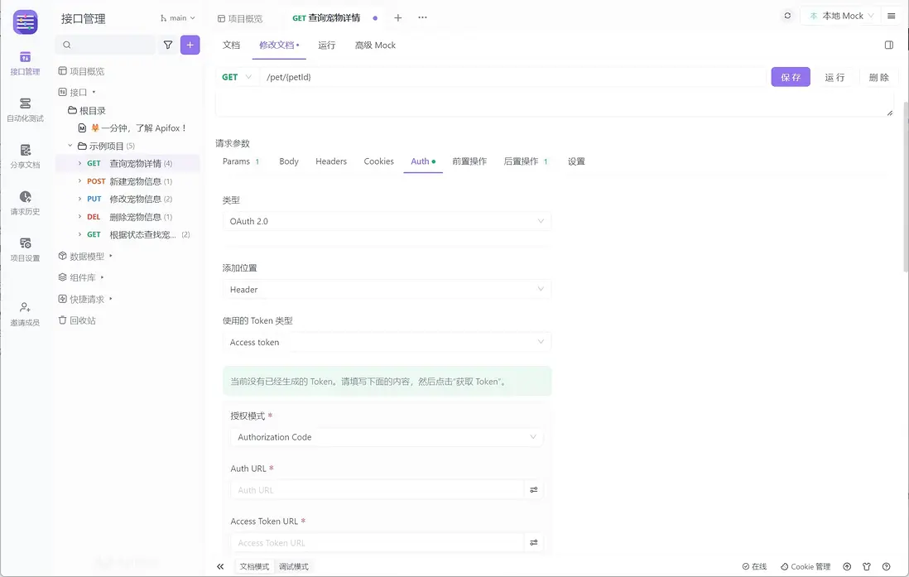Click variable icon in Auth URL field
This screenshot has height=577, width=909.
(x=534, y=490)
